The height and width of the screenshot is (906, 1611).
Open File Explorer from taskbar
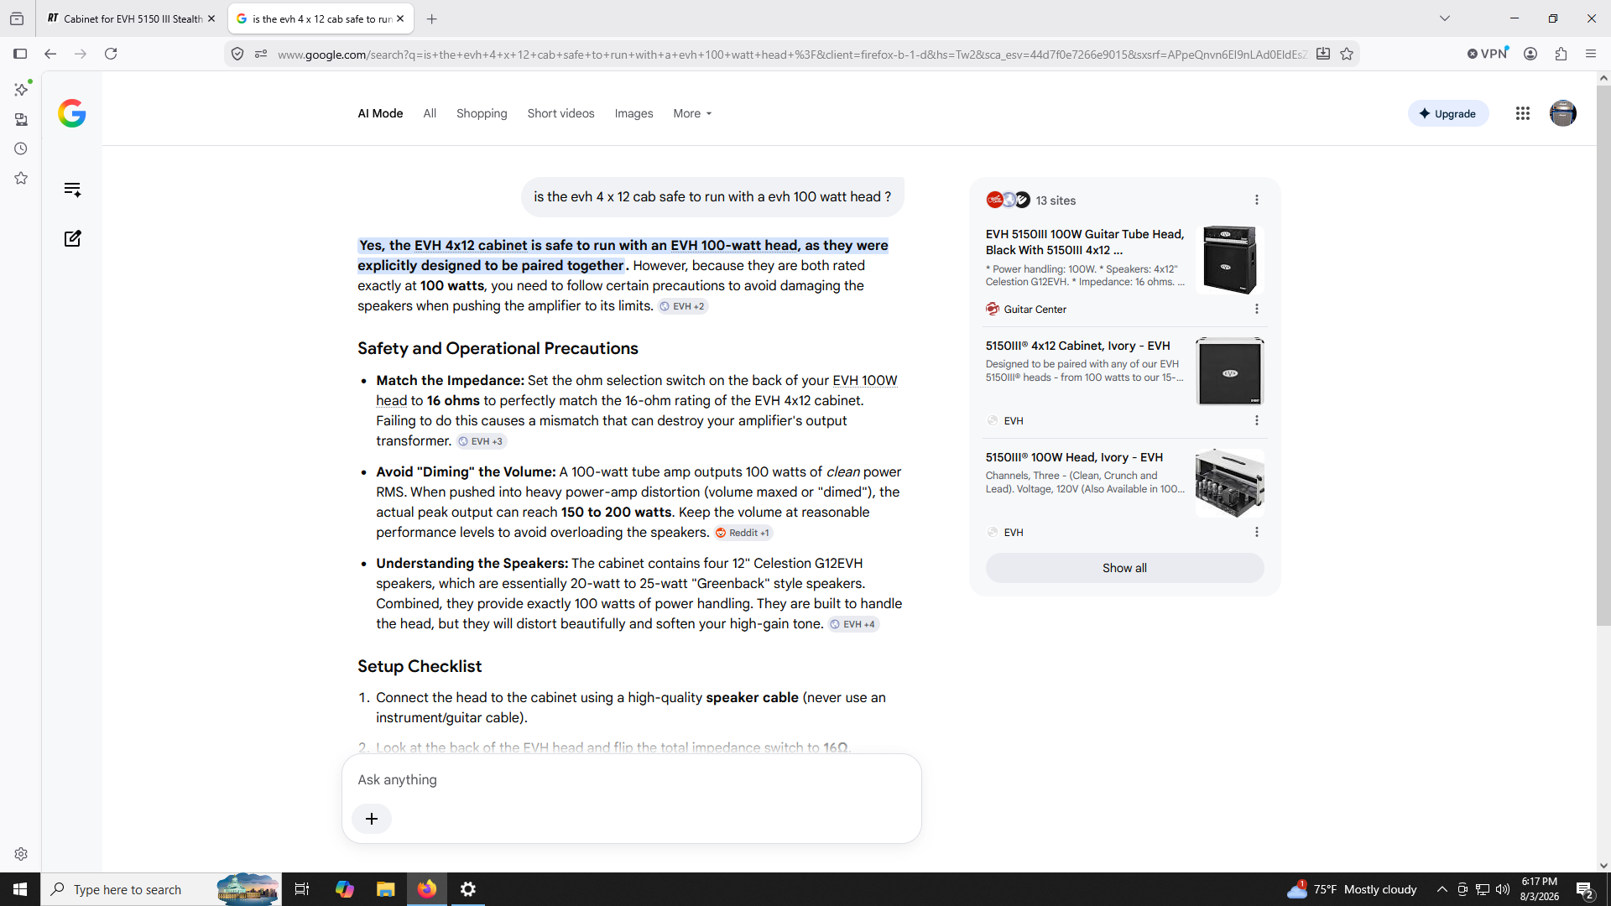pos(385,889)
